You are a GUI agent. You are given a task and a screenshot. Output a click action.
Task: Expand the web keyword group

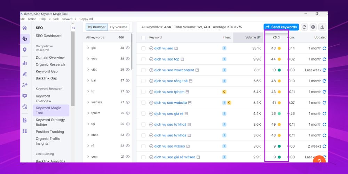click(88, 58)
